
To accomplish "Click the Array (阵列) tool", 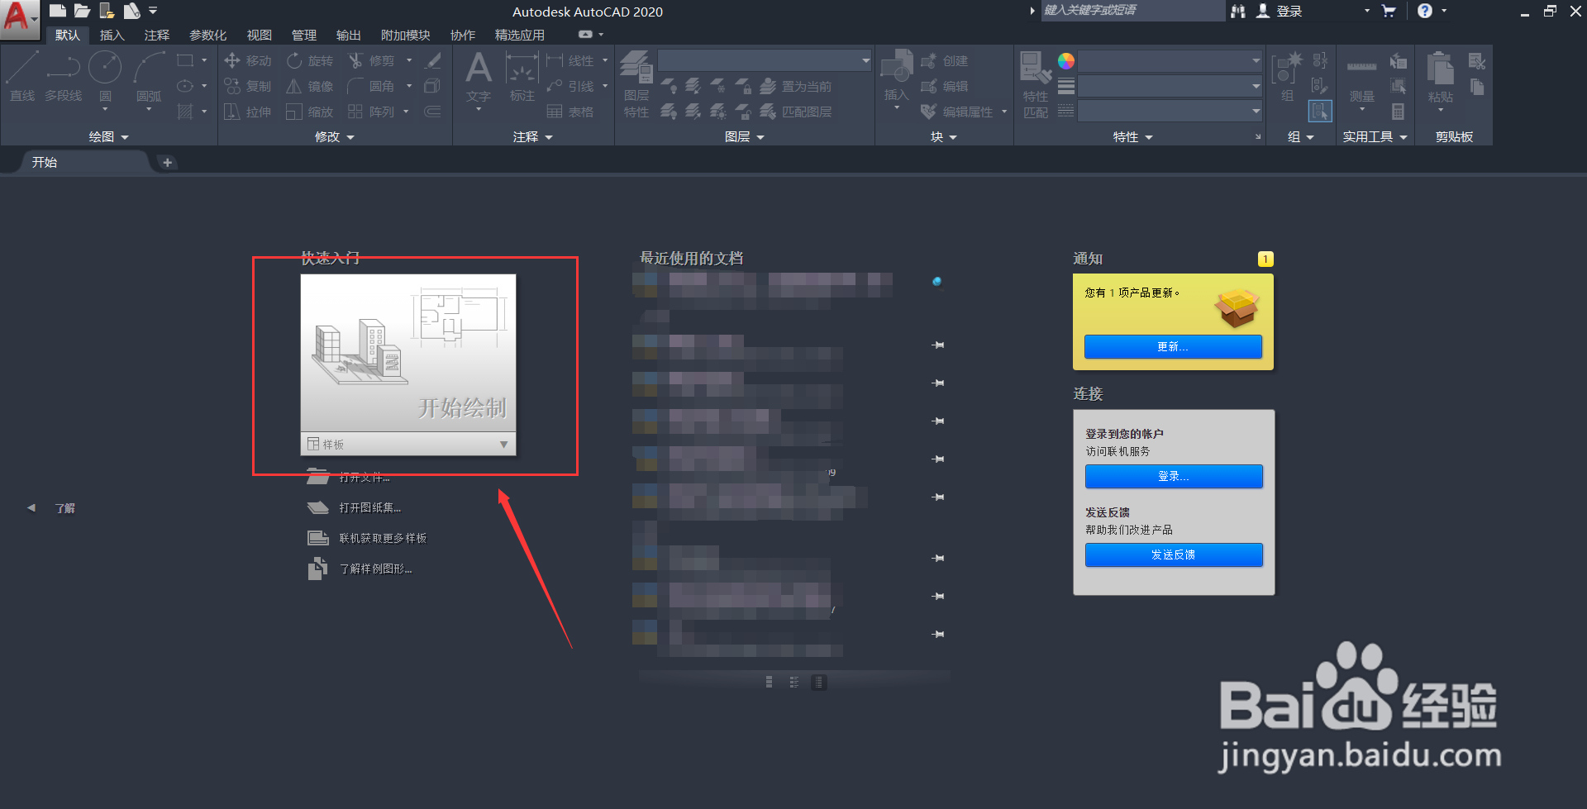I will (371, 112).
